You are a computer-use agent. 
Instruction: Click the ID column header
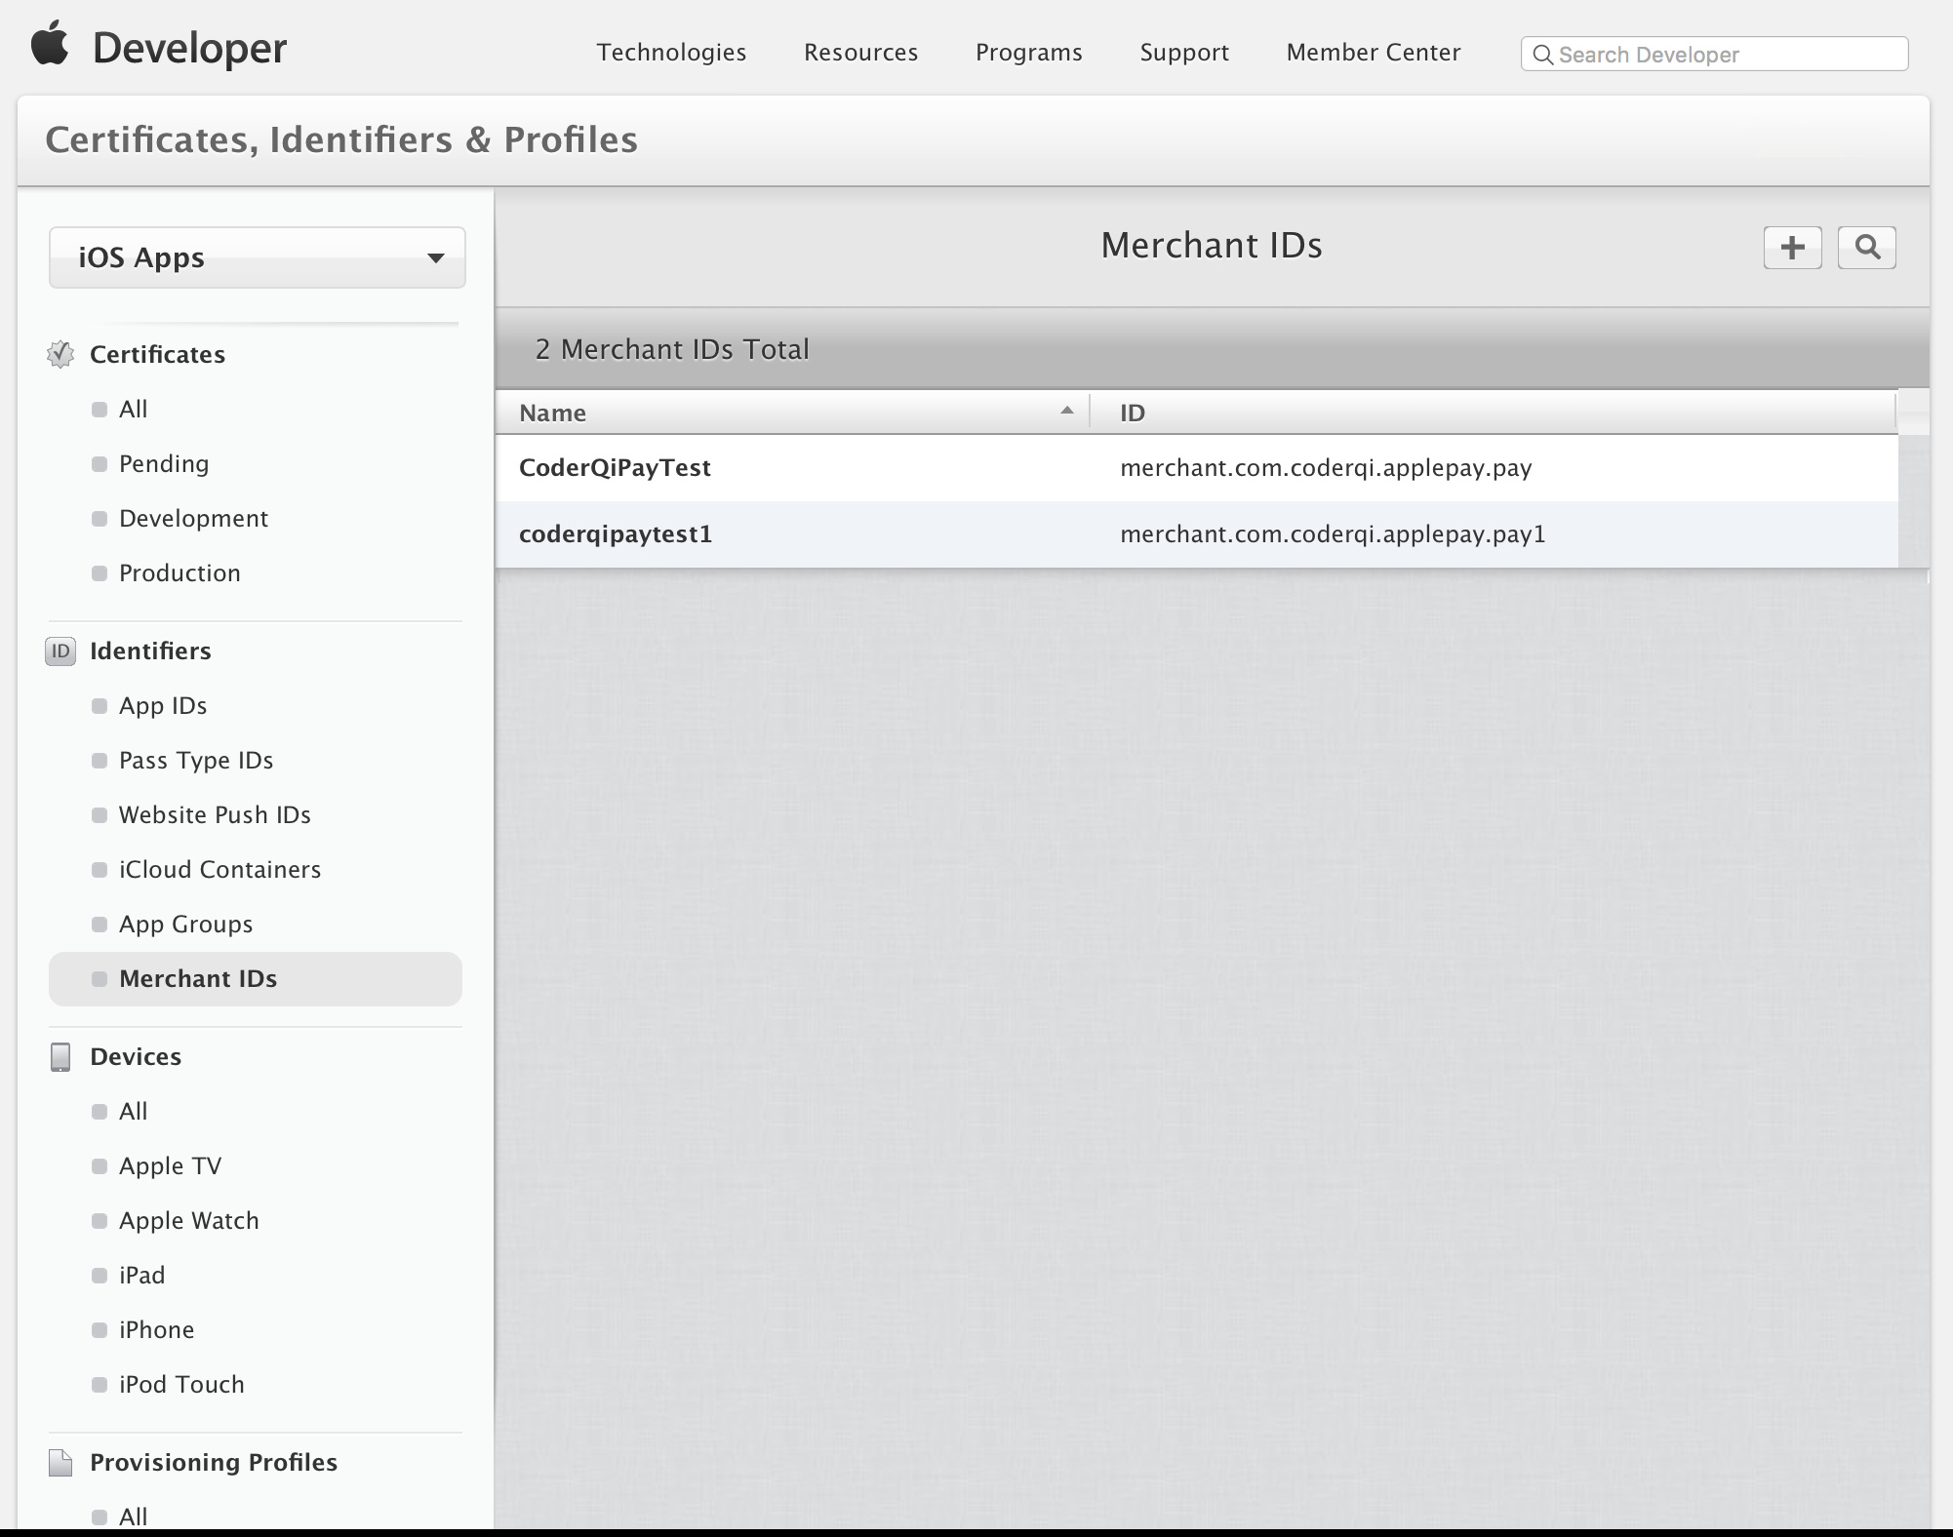1133,413
